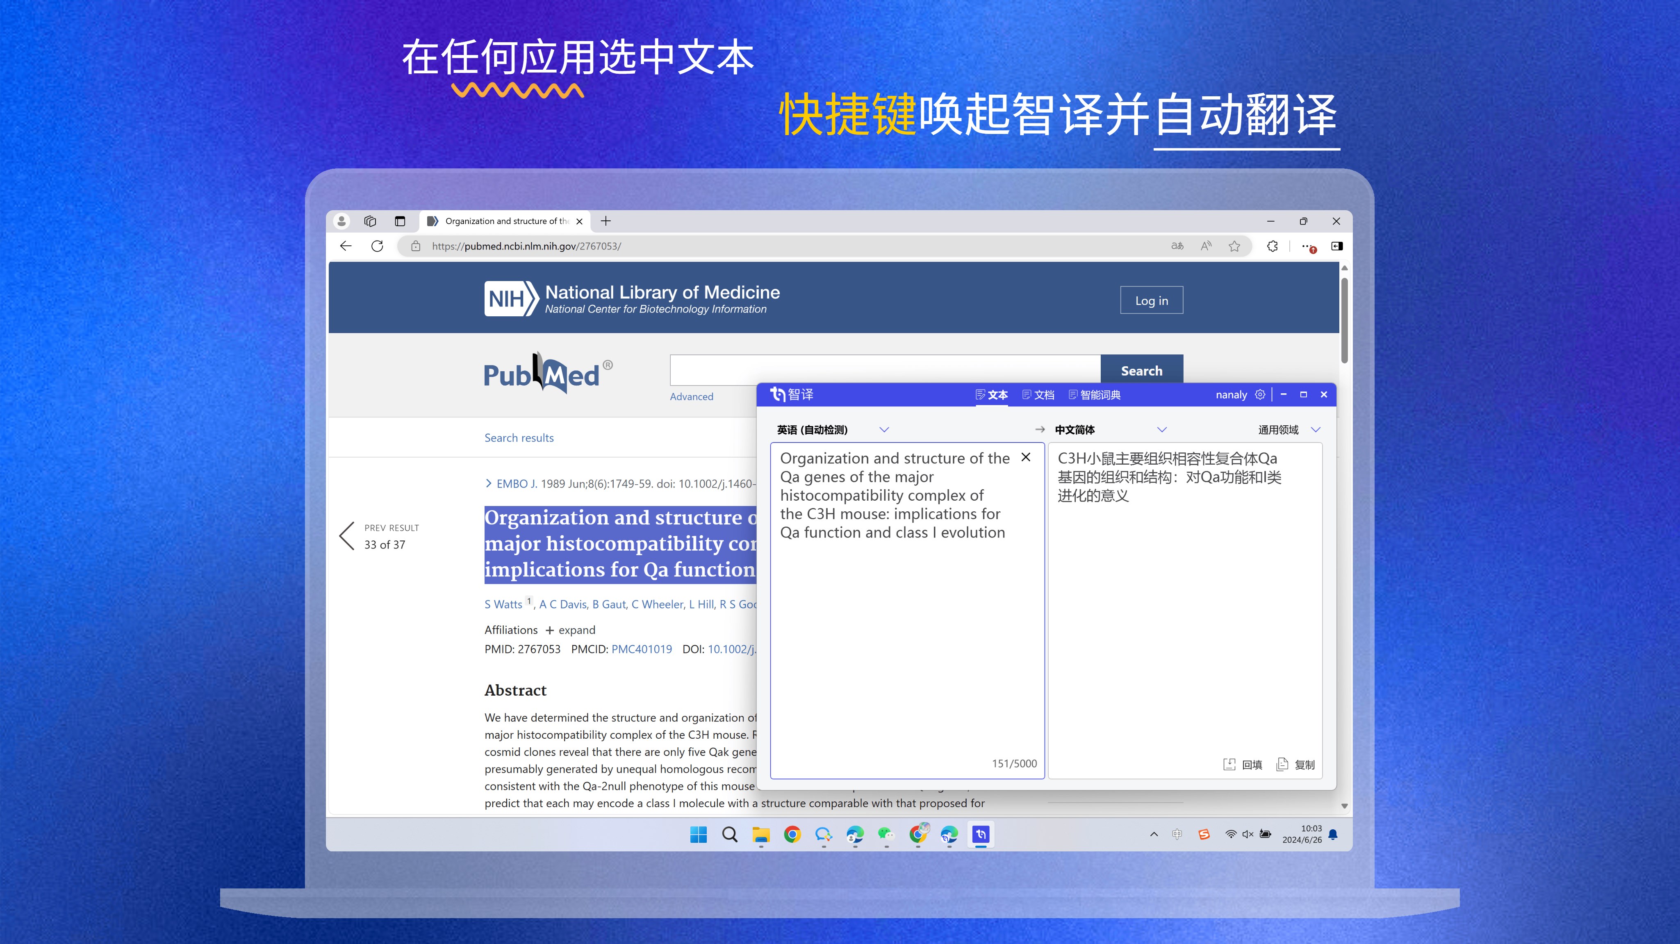Toggle the taskbar volume mute icon
This screenshot has height=944, width=1680.
click(1247, 835)
